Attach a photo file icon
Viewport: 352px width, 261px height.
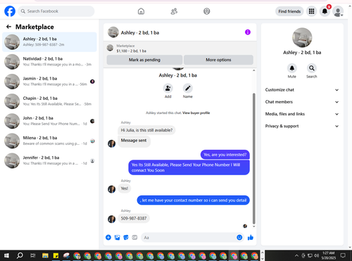click(117, 238)
